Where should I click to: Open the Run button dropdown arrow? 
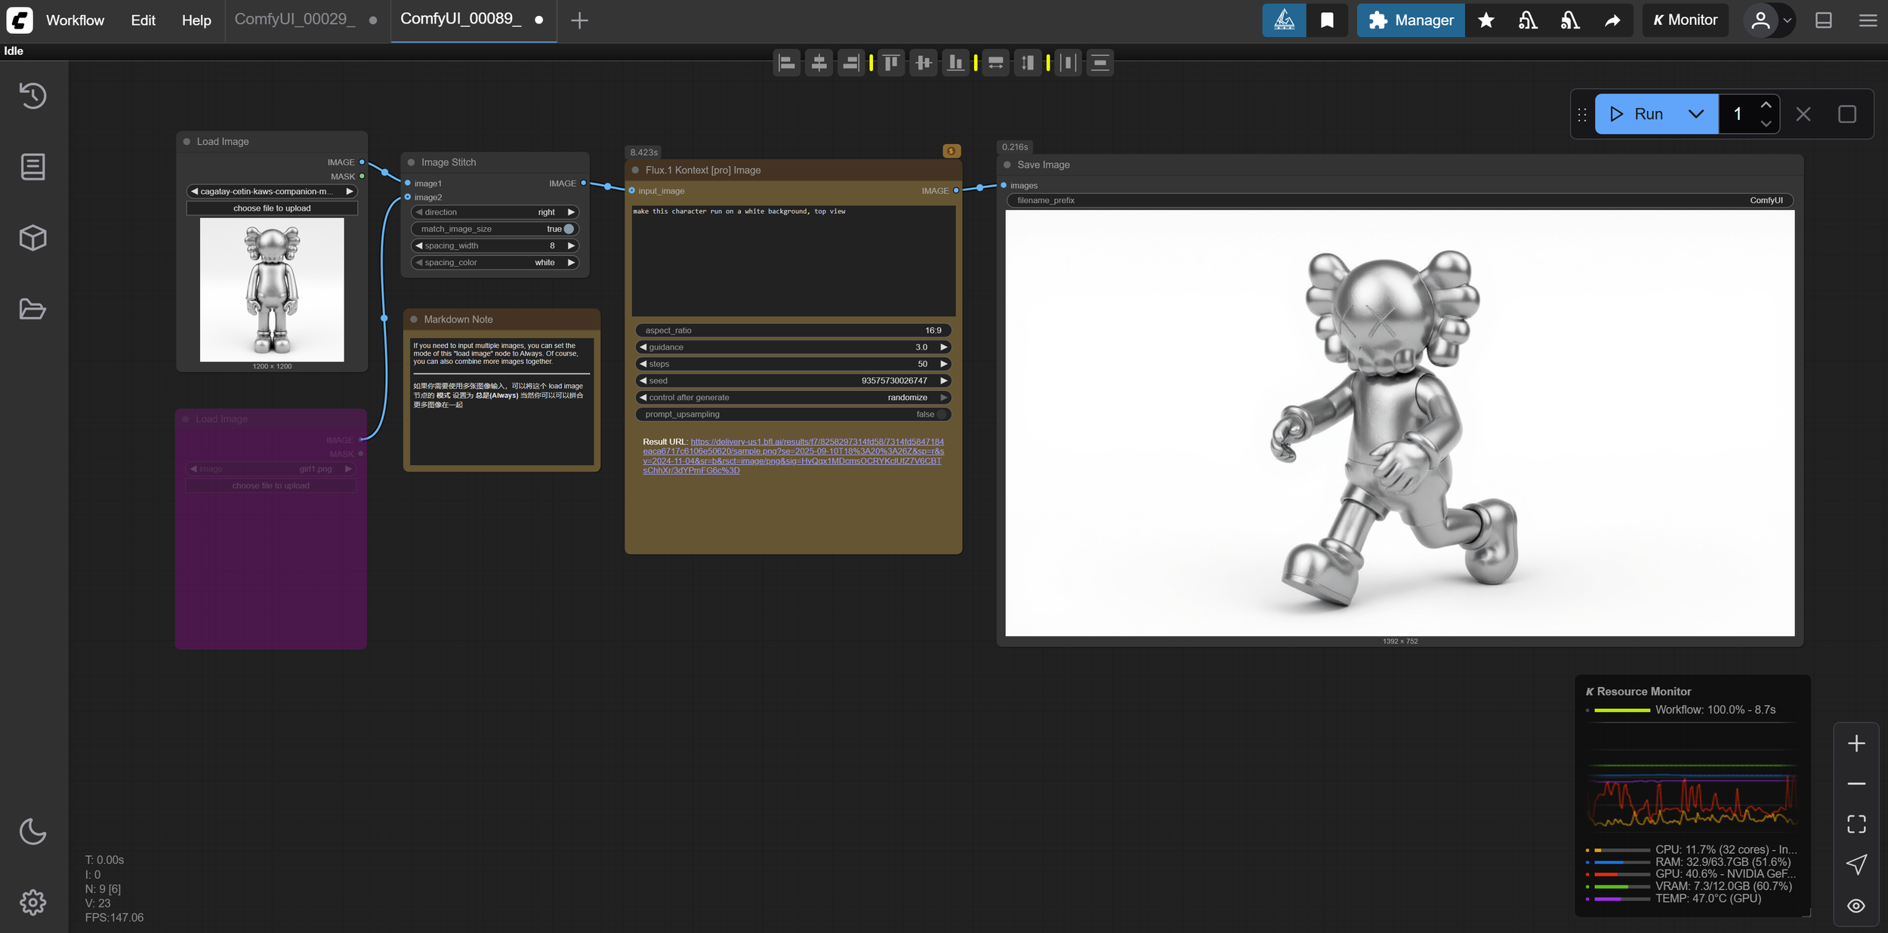click(x=1696, y=114)
